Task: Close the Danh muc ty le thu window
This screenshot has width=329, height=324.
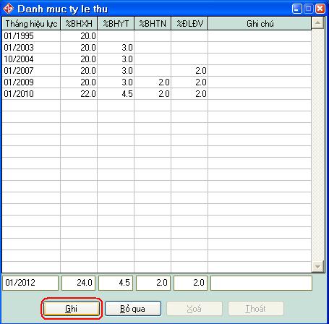Action: click(x=320, y=9)
